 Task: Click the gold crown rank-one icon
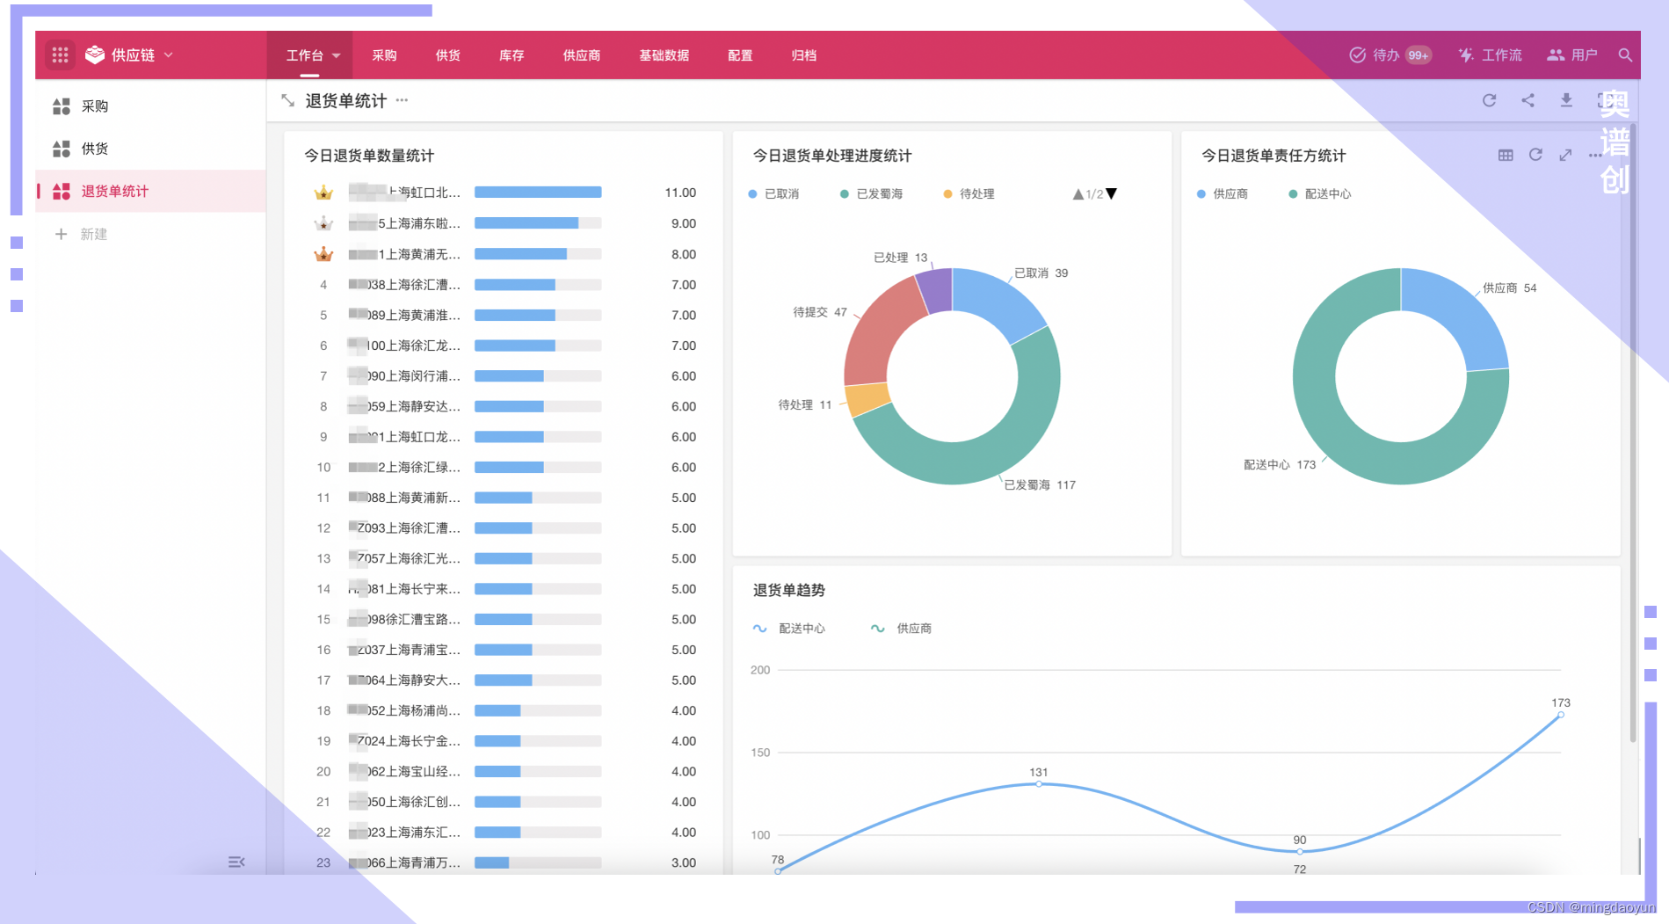pyautogui.click(x=323, y=193)
